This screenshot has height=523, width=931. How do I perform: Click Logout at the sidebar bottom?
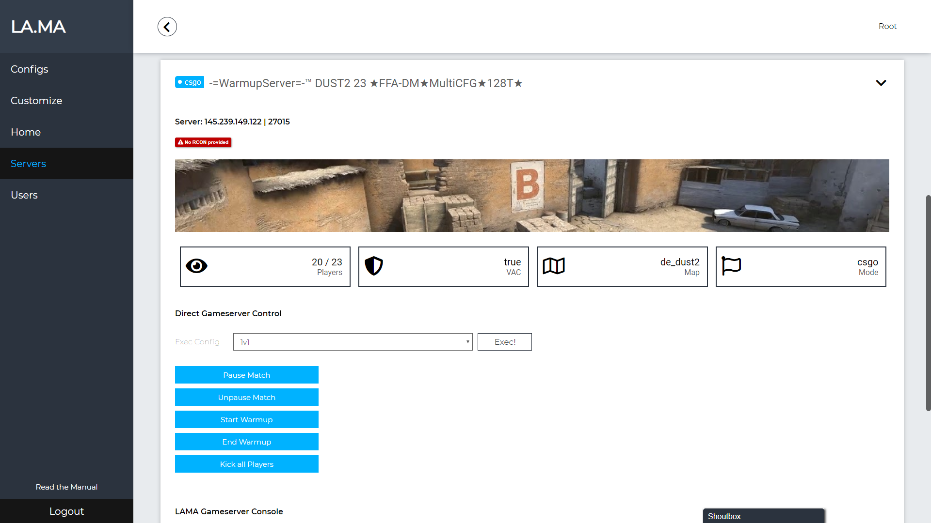(x=66, y=511)
